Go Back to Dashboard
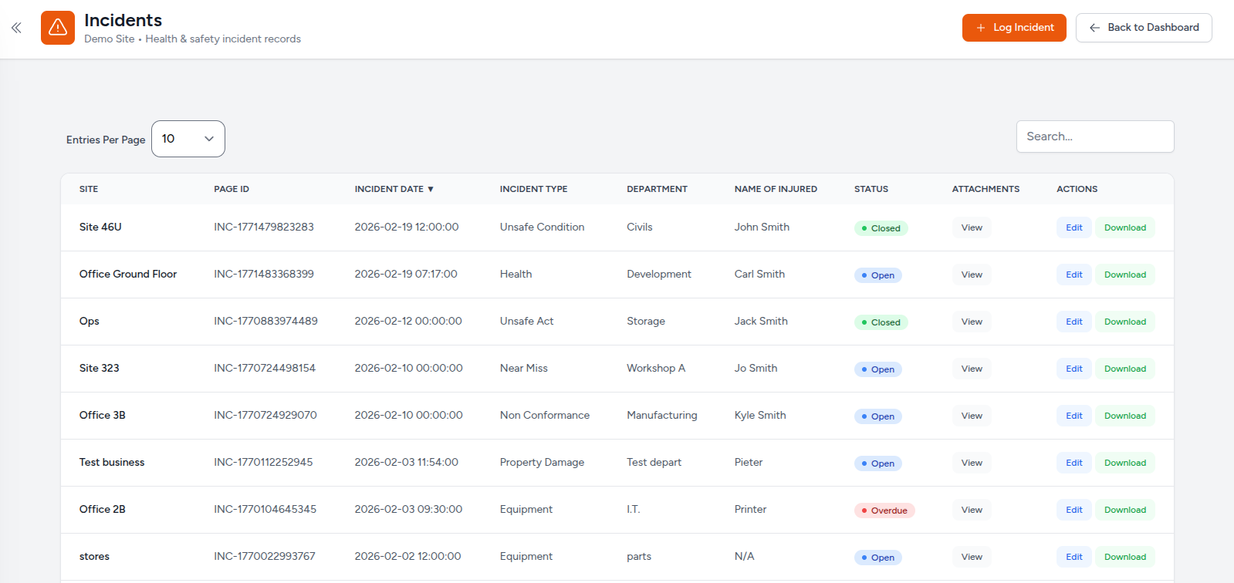This screenshot has width=1234, height=583. [x=1143, y=28]
